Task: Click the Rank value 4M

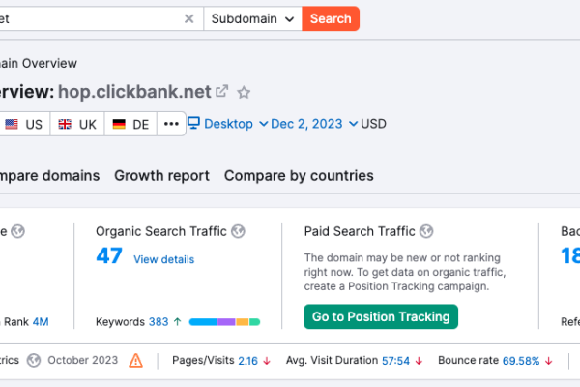Action: click(x=41, y=322)
